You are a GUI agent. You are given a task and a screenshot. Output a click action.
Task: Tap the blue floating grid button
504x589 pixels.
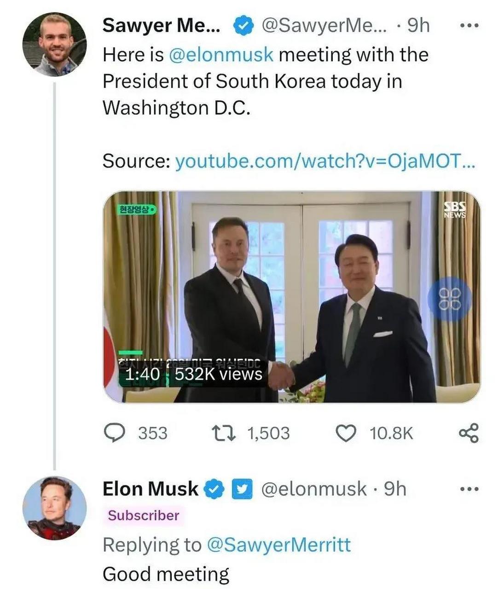point(450,299)
